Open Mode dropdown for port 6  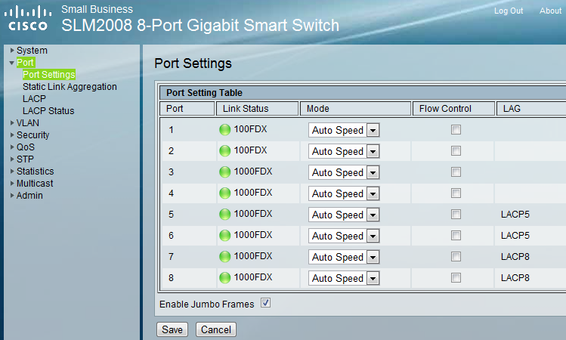tap(344, 236)
